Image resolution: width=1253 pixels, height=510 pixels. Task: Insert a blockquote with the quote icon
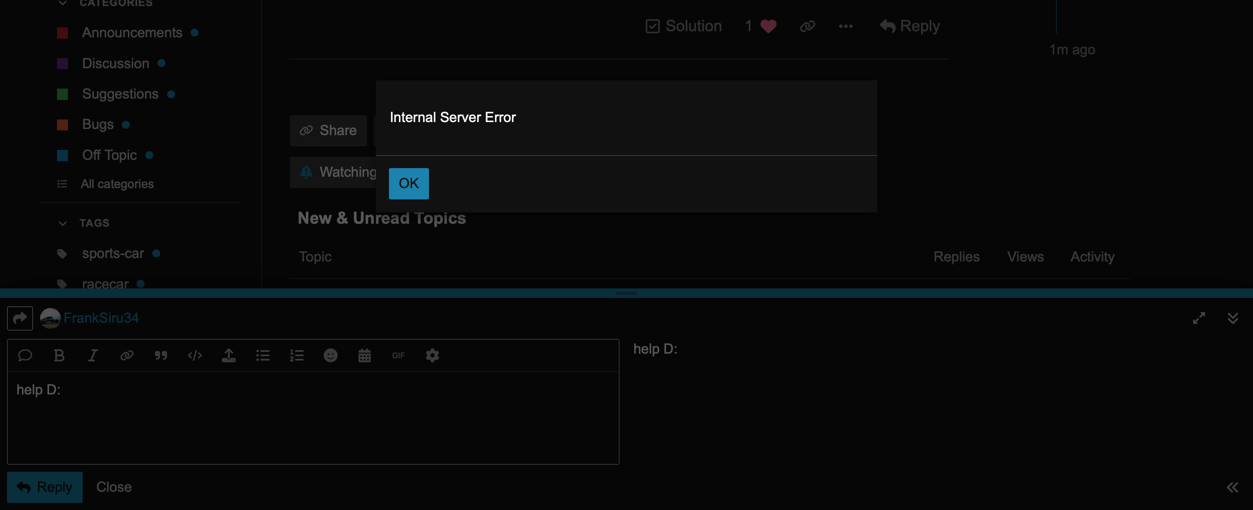coord(161,355)
